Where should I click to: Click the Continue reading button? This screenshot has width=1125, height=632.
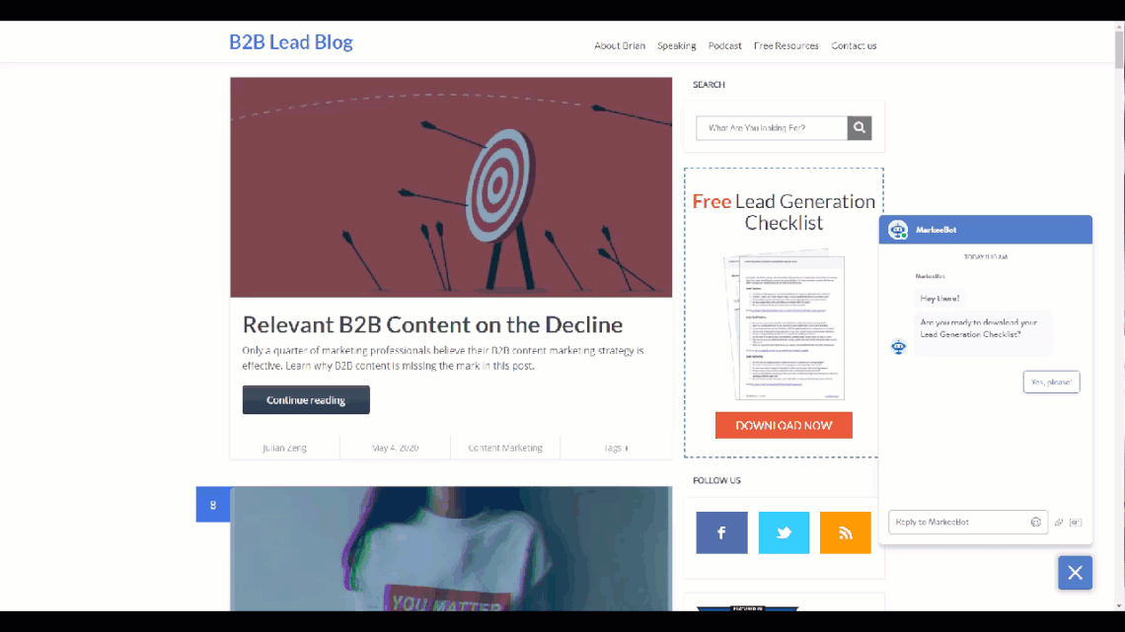tap(306, 400)
